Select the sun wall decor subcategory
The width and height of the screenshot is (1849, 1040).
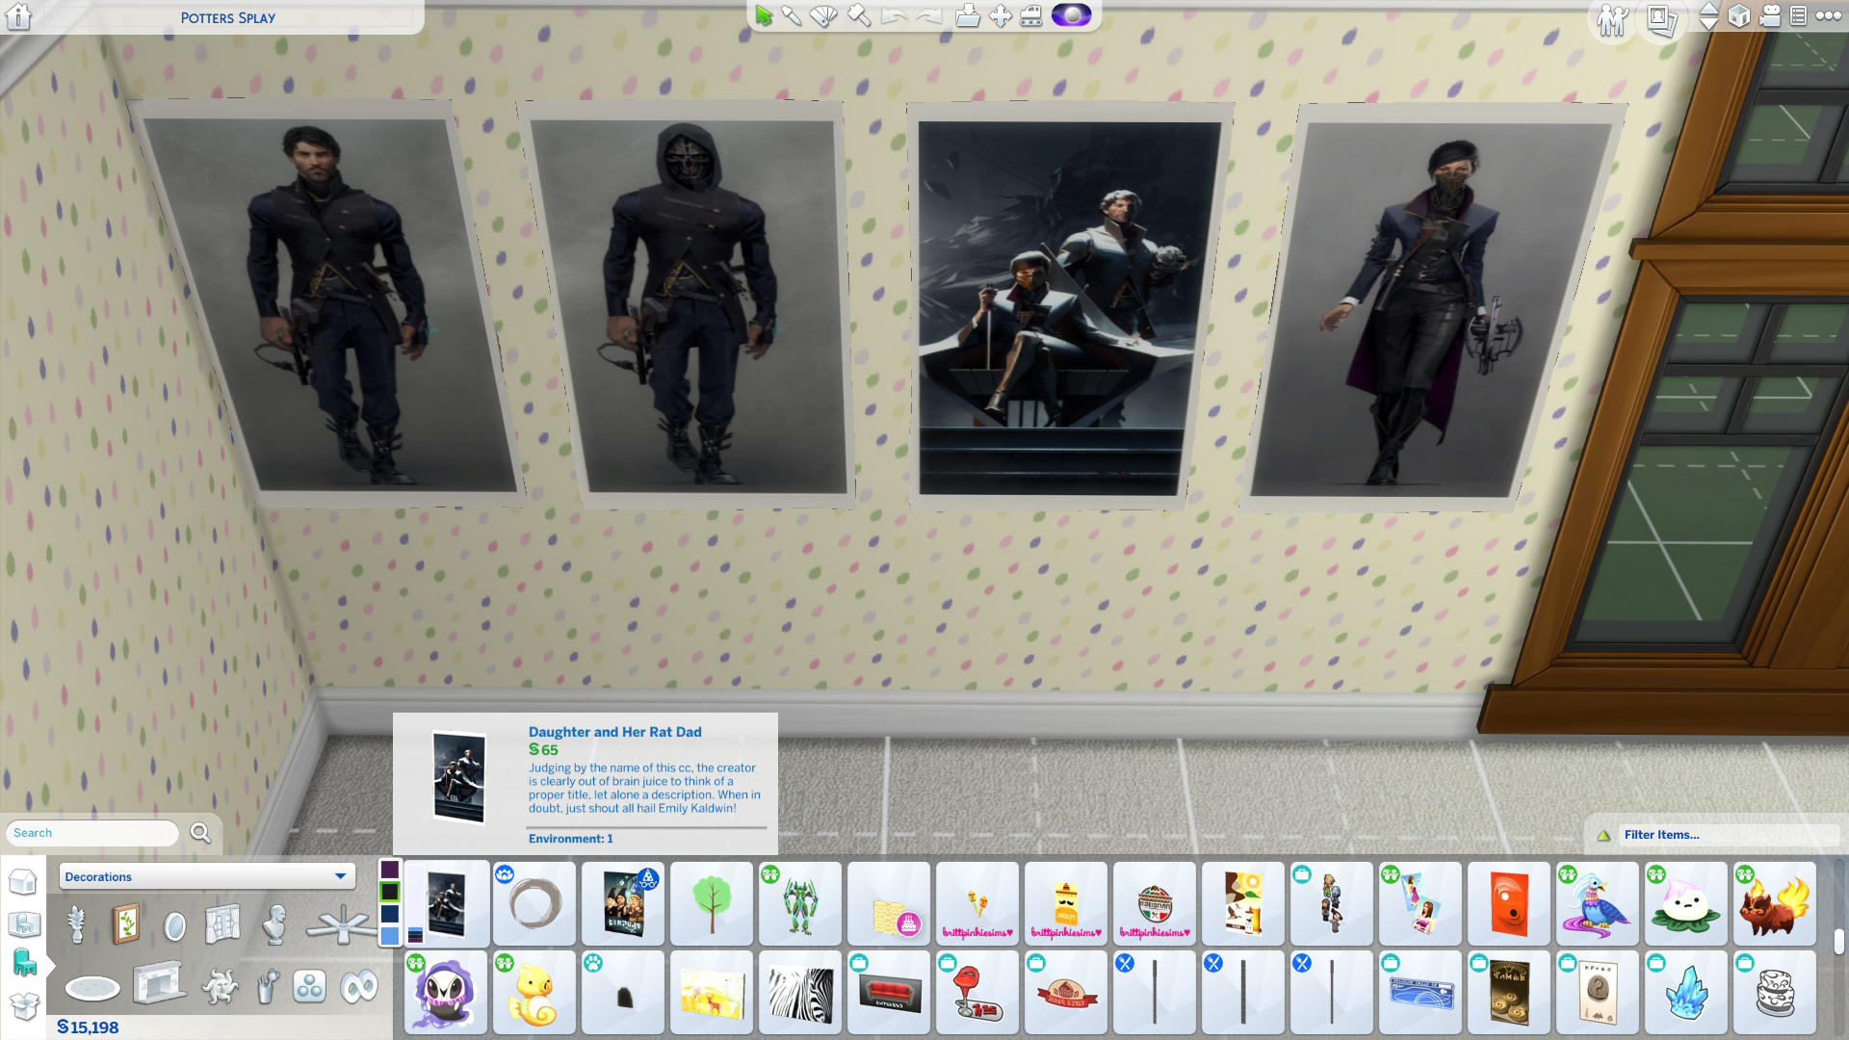pos(221,986)
